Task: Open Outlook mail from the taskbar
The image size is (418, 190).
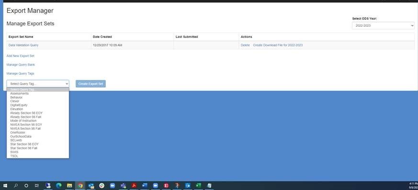Action: click(91, 186)
